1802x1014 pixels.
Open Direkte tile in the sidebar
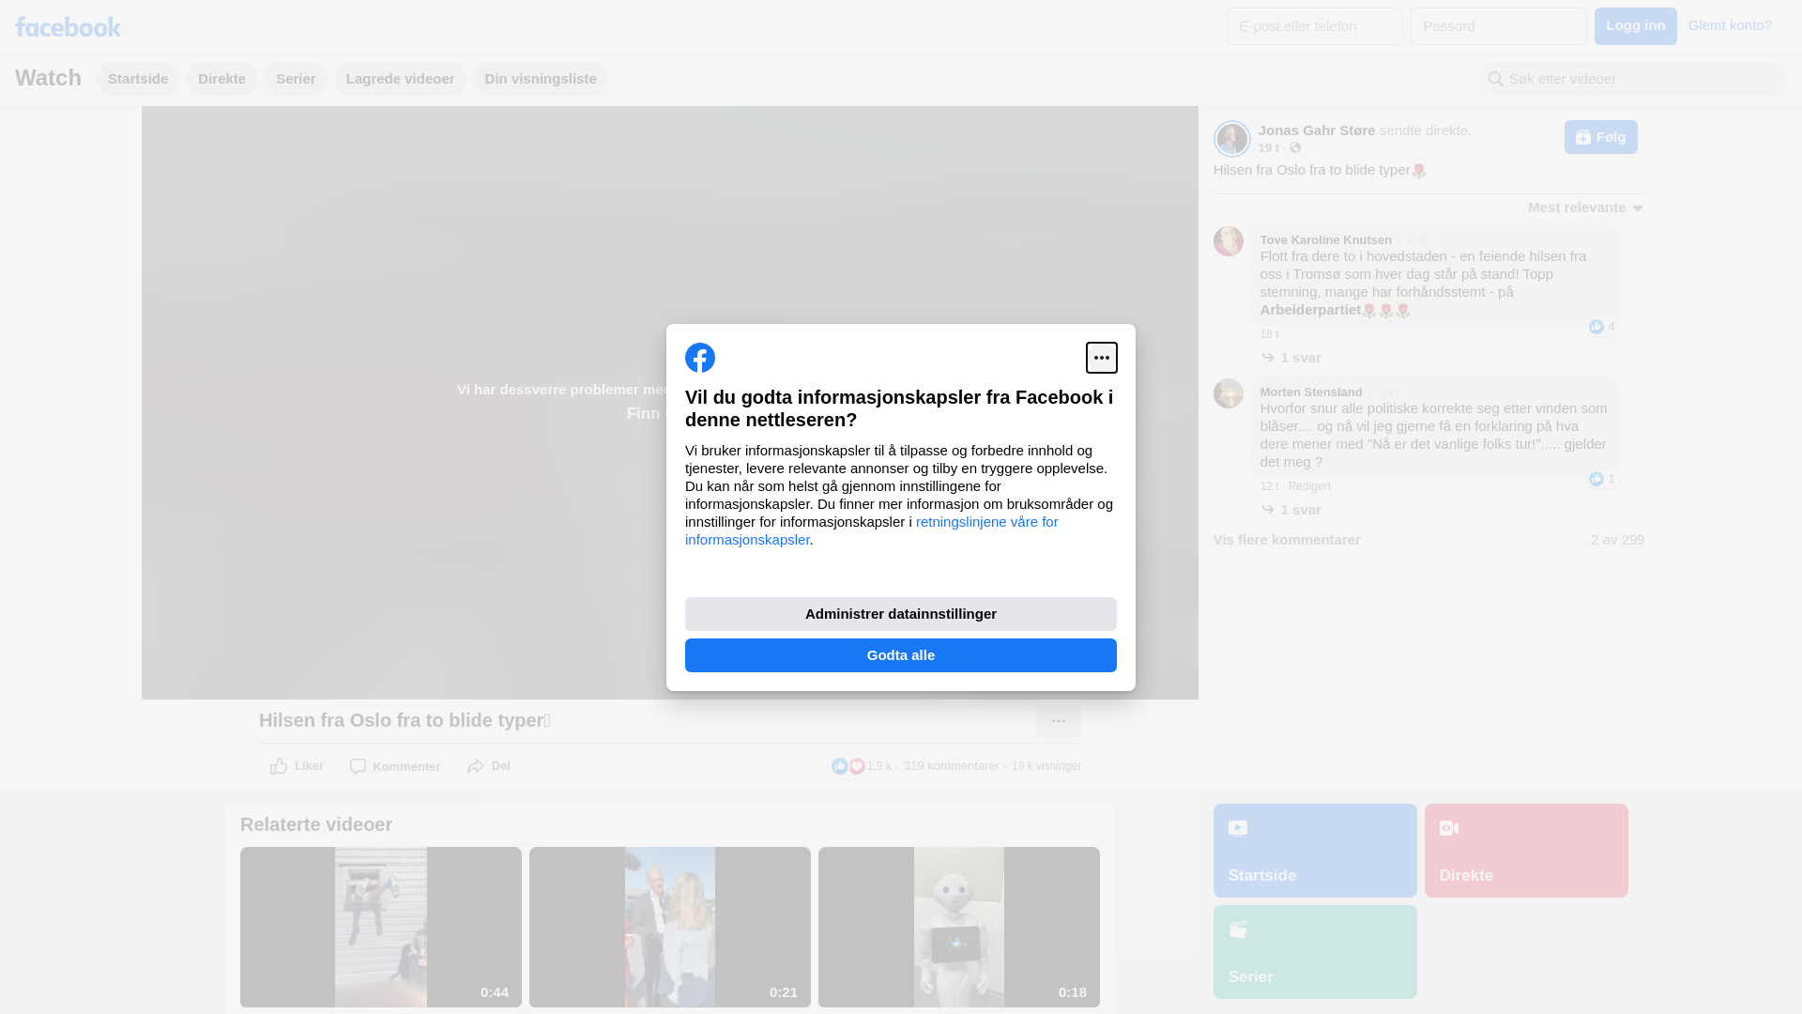(1526, 851)
